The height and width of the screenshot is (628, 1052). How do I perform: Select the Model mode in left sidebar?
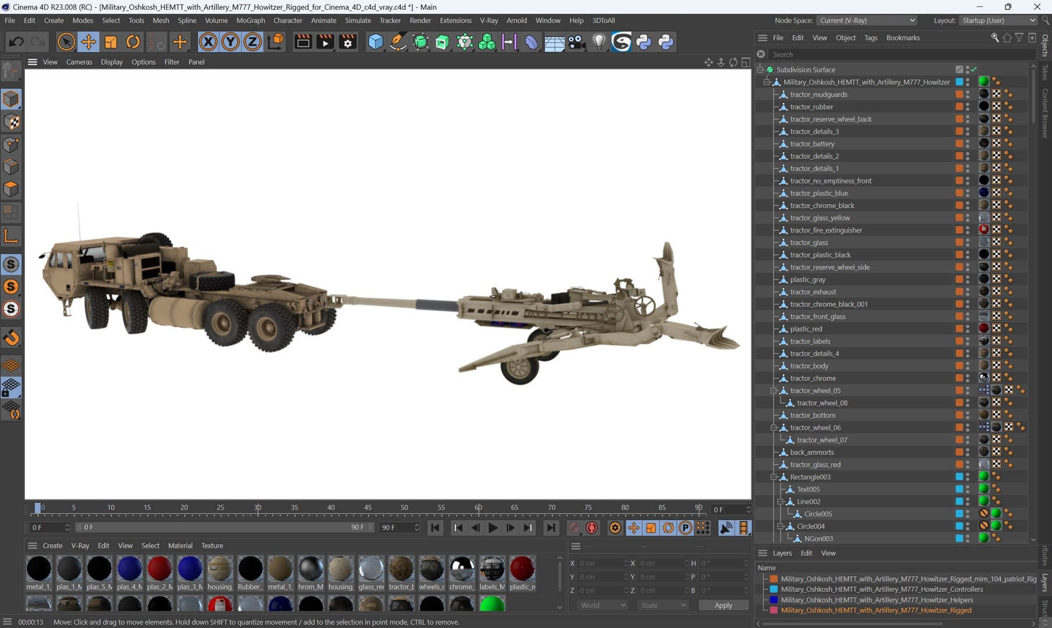tap(11, 99)
